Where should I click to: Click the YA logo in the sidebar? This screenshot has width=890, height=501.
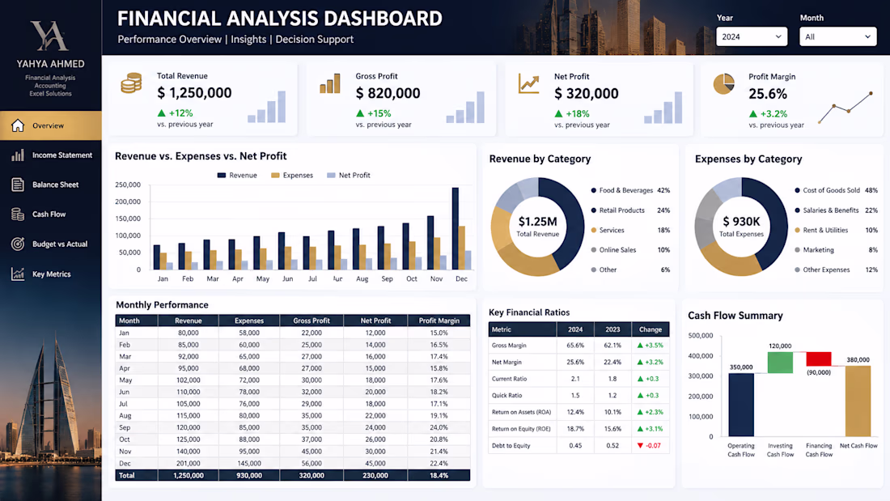pos(50,36)
